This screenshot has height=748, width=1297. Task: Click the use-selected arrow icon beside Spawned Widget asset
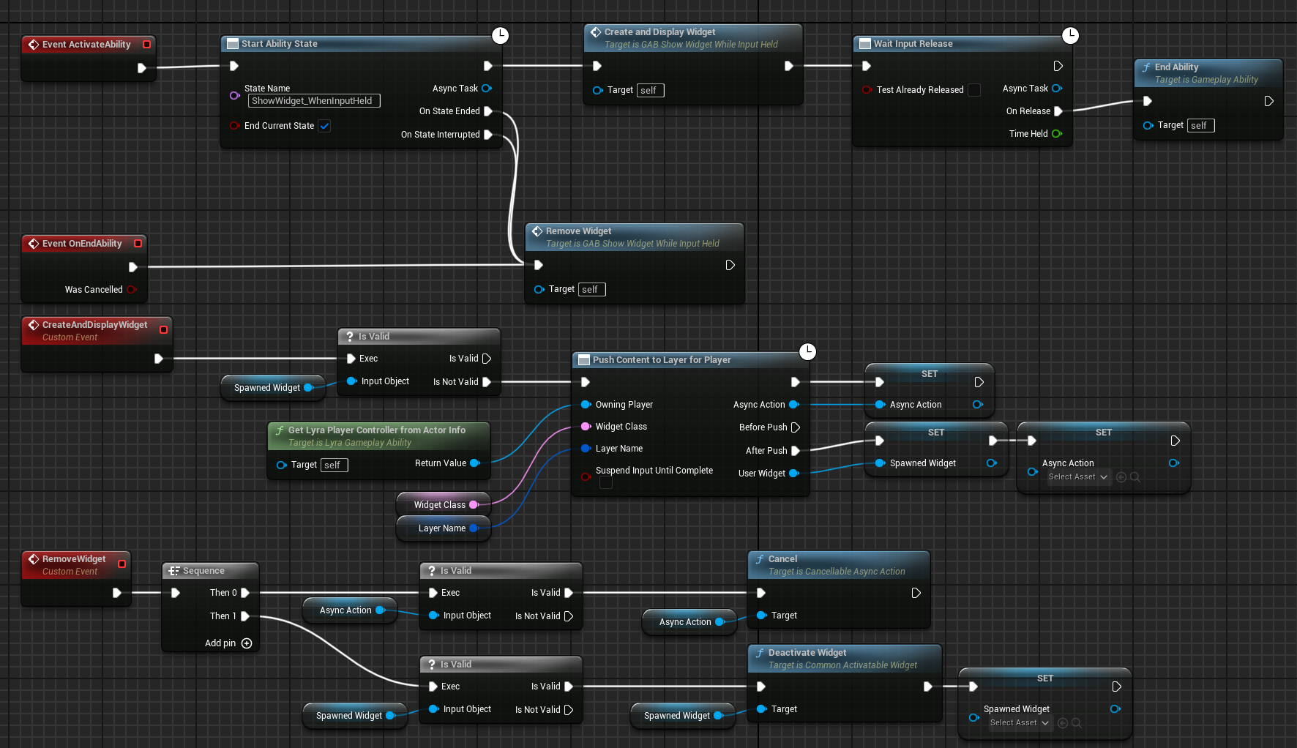(1063, 723)
